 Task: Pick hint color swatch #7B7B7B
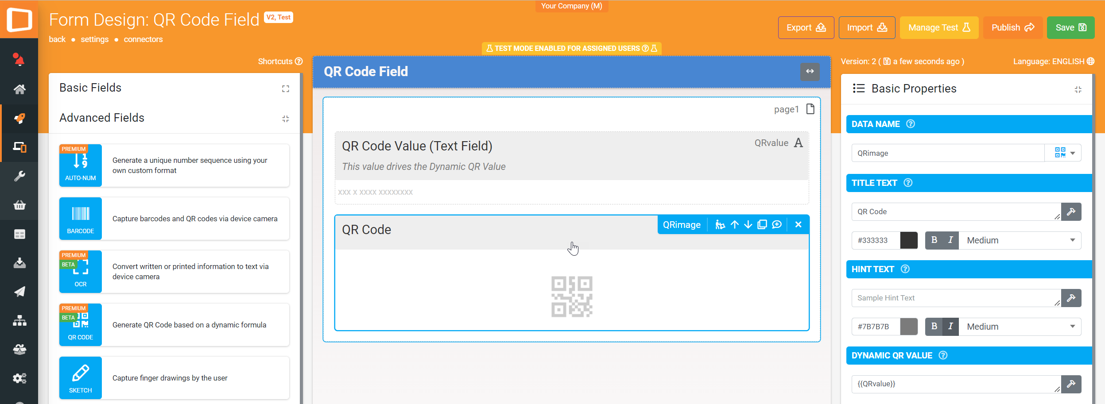click(x=909, y=327)
